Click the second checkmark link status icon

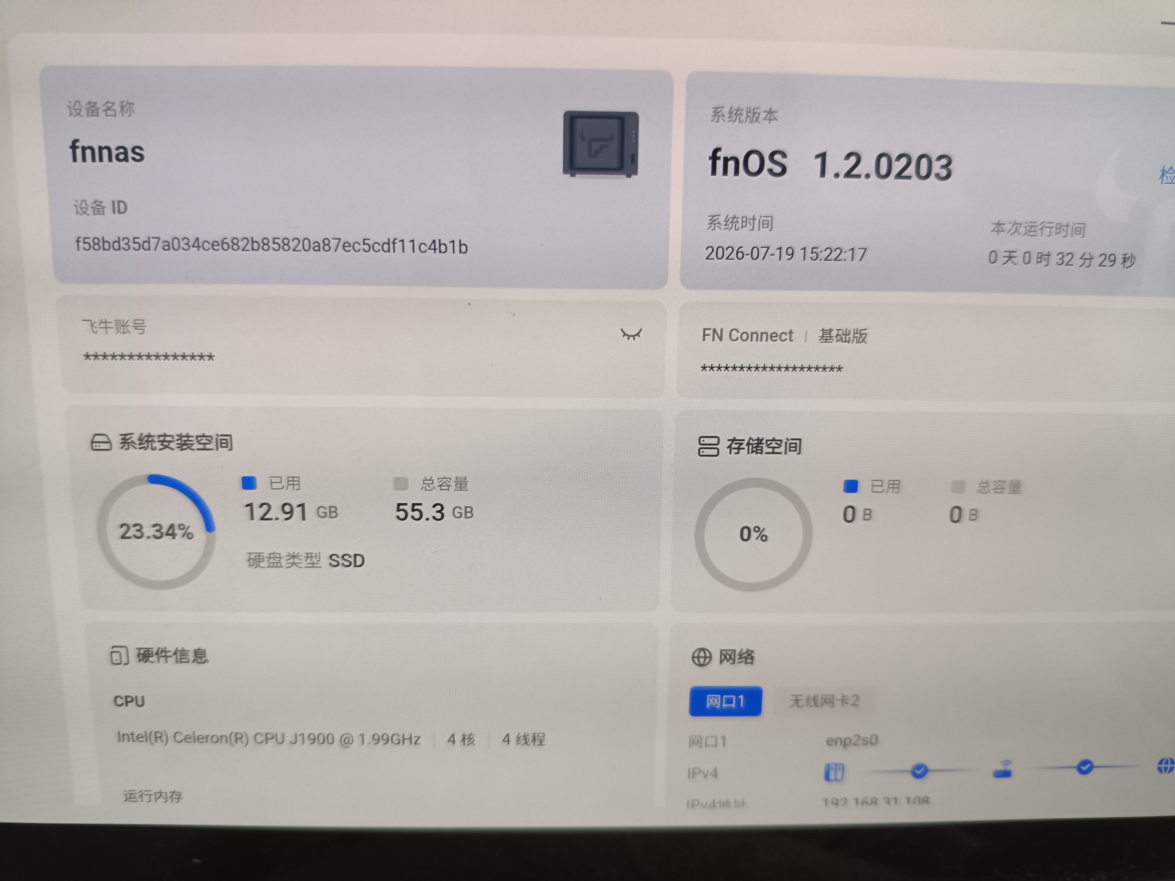click(x=1085, y=767)
